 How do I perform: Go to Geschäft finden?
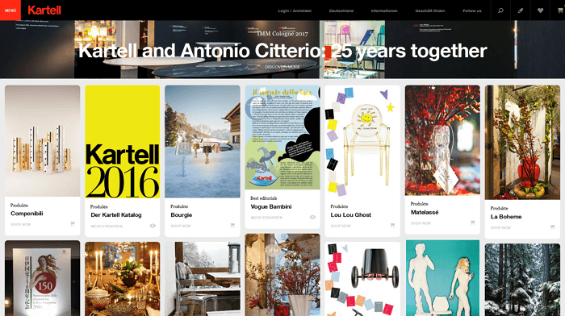click(430, 10)
